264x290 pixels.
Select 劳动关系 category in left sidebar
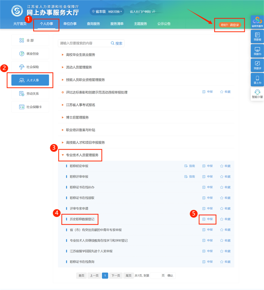coord(30,94)
